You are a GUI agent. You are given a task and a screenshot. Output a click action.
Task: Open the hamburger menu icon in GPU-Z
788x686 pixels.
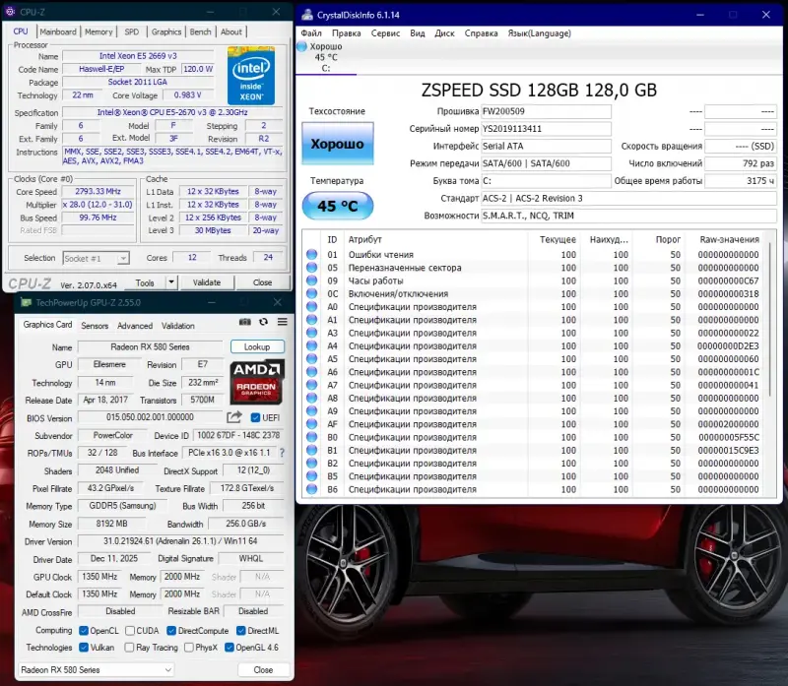point(282,322)
